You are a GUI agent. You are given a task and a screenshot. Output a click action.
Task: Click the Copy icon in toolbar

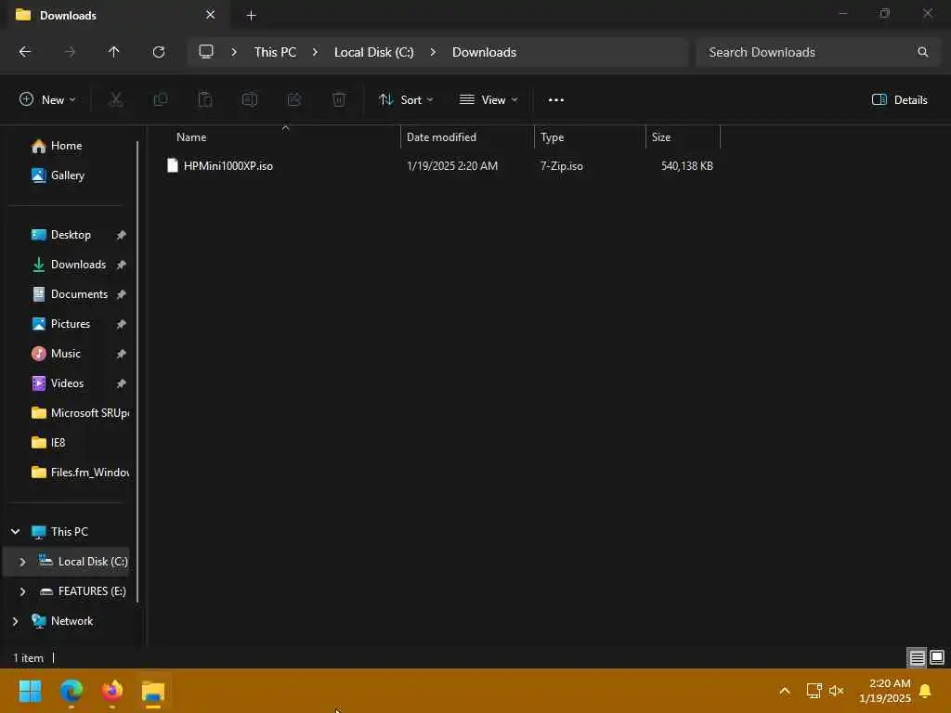click(160, 99)
